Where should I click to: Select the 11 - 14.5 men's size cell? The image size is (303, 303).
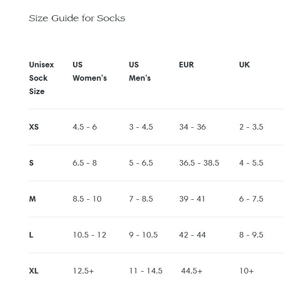click(x=146, y=271)
